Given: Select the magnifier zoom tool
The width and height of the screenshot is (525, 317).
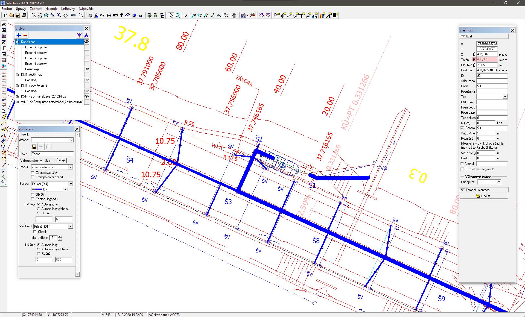Looking at the screenshot, I should tap(34, 15).
